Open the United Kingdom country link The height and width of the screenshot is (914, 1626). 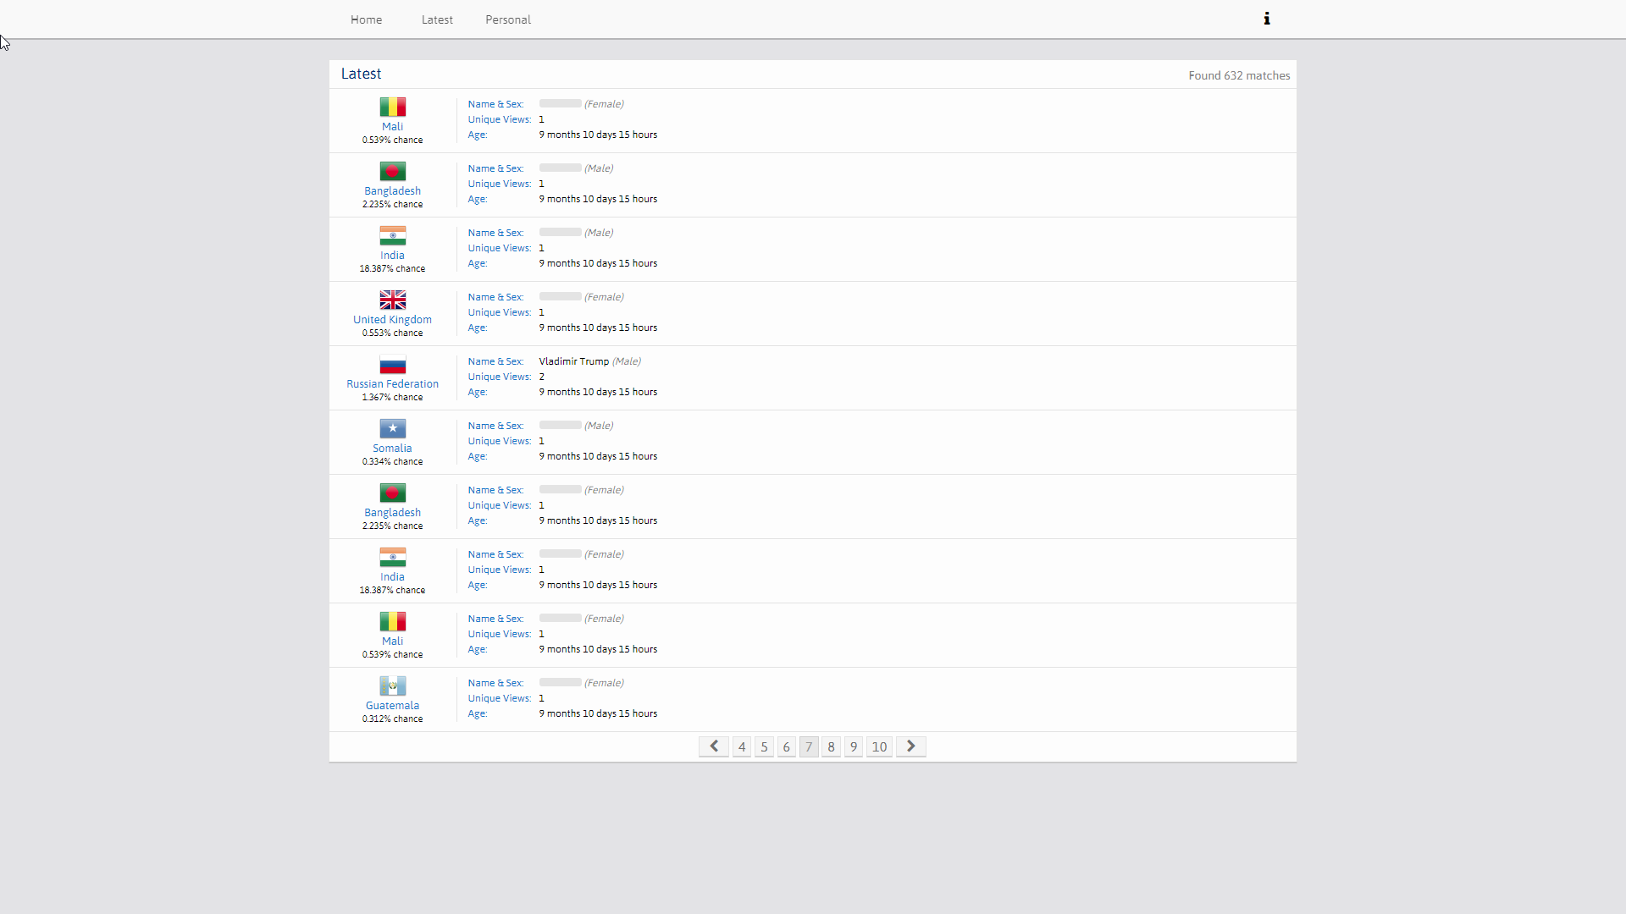tap(392, 319)
